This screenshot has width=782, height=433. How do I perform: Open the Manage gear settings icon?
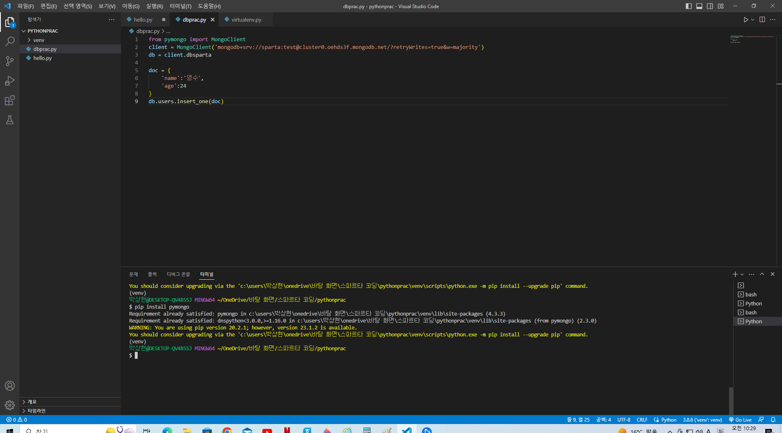coord(10,405)
